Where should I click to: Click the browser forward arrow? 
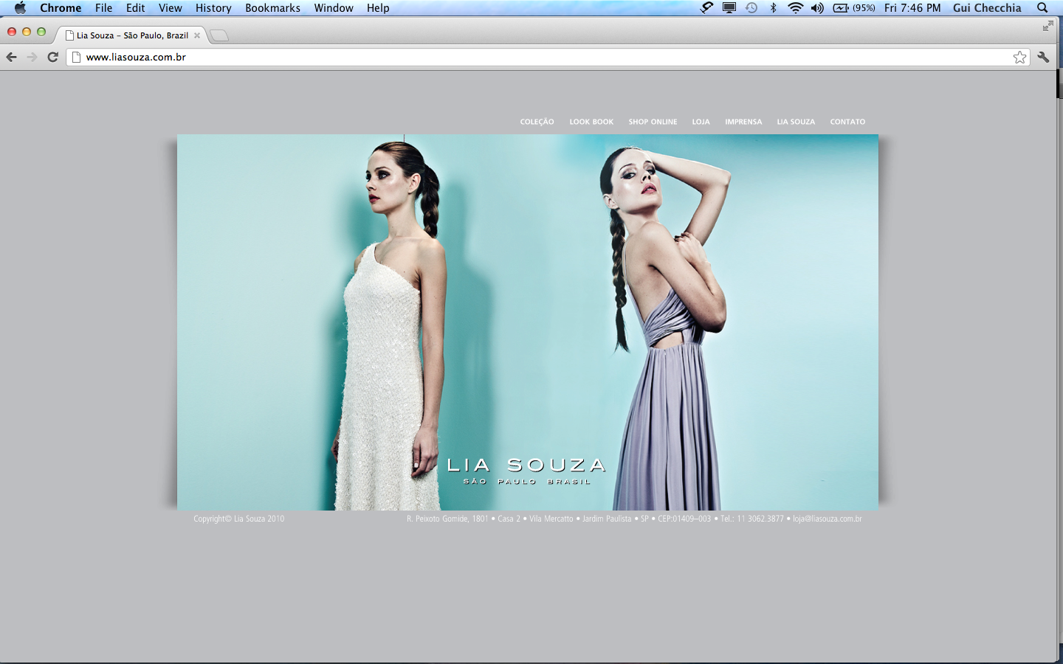click(32, 57)
